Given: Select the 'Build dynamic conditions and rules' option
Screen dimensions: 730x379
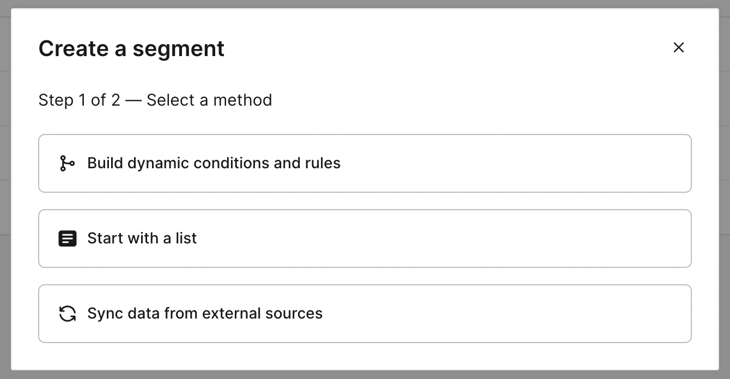Looking at the screenshot, I should point(364,163).
